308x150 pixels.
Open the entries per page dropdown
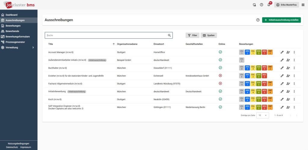263,115
